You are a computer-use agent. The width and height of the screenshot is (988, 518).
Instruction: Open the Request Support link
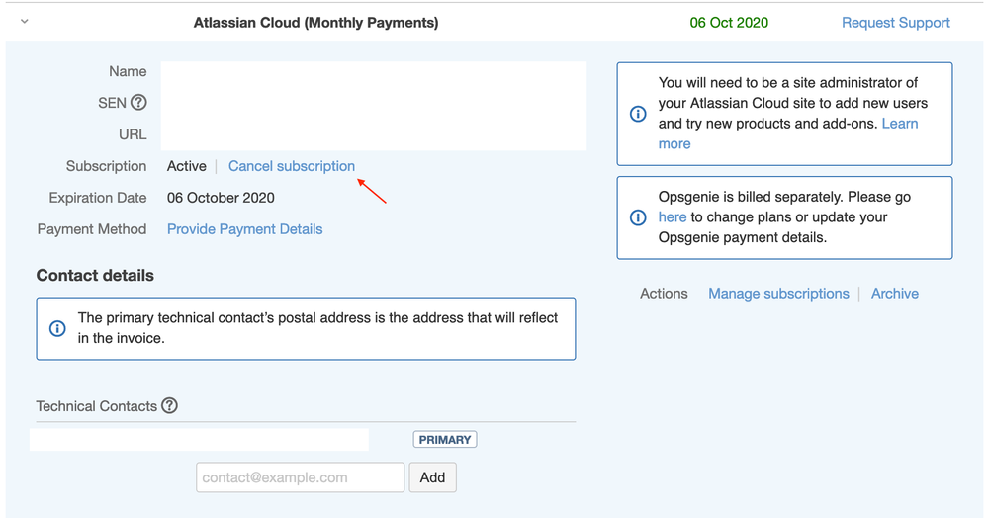895,23
